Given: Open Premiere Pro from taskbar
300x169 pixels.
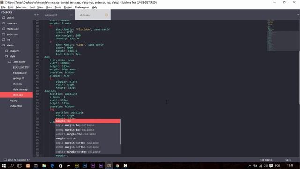Looking at the screenshot, I should [x=93, y=166].
